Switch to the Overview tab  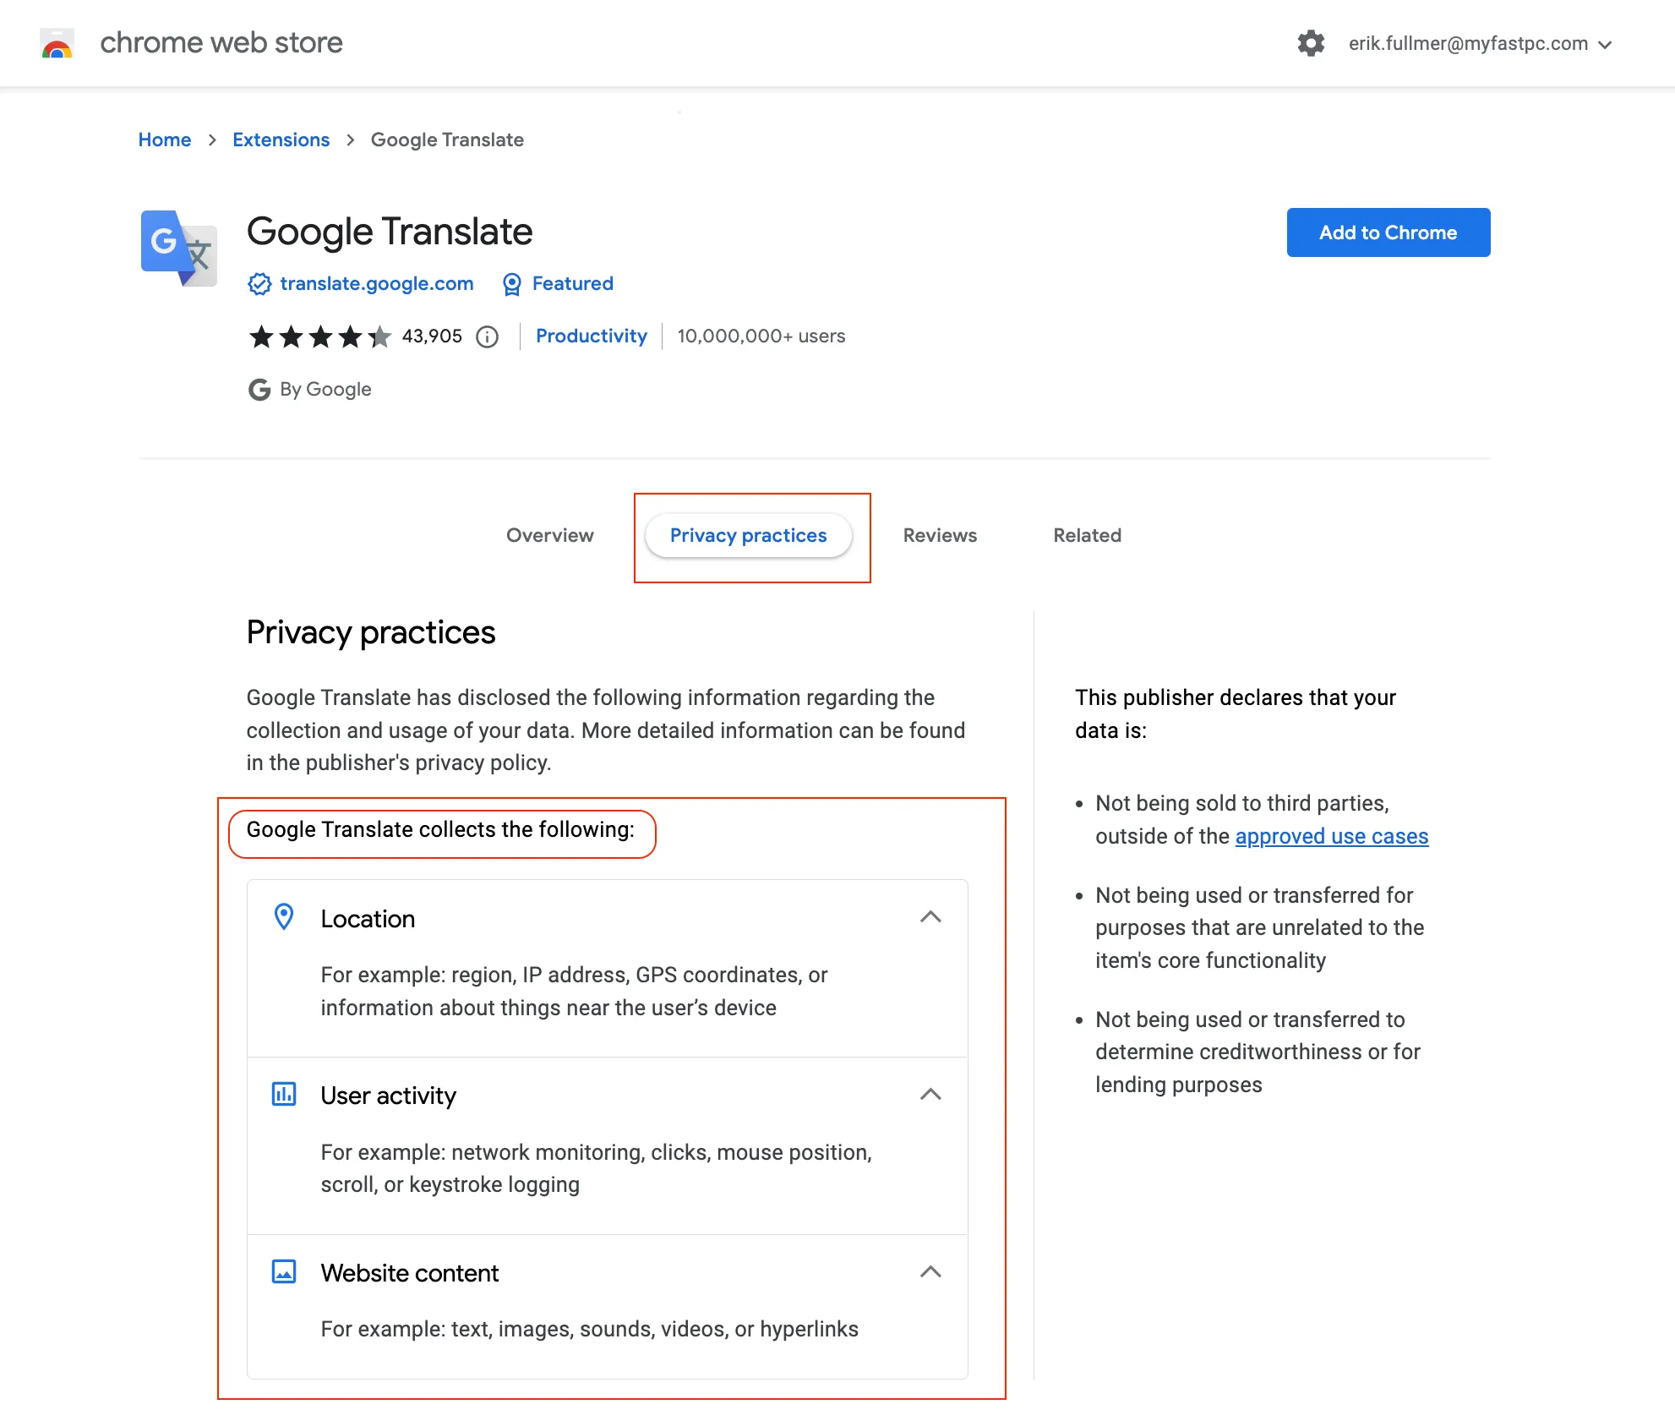pos(550,536)
